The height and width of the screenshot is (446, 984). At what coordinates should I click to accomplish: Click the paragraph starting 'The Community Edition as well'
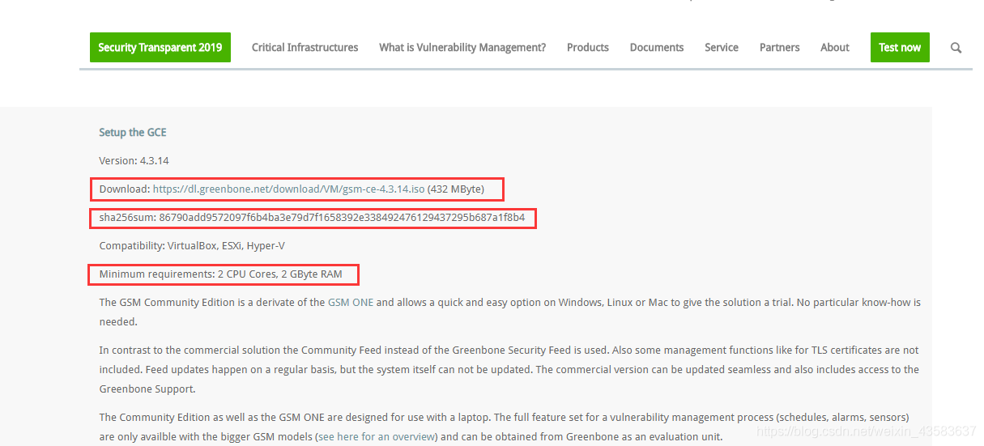(x=504, y=427)
